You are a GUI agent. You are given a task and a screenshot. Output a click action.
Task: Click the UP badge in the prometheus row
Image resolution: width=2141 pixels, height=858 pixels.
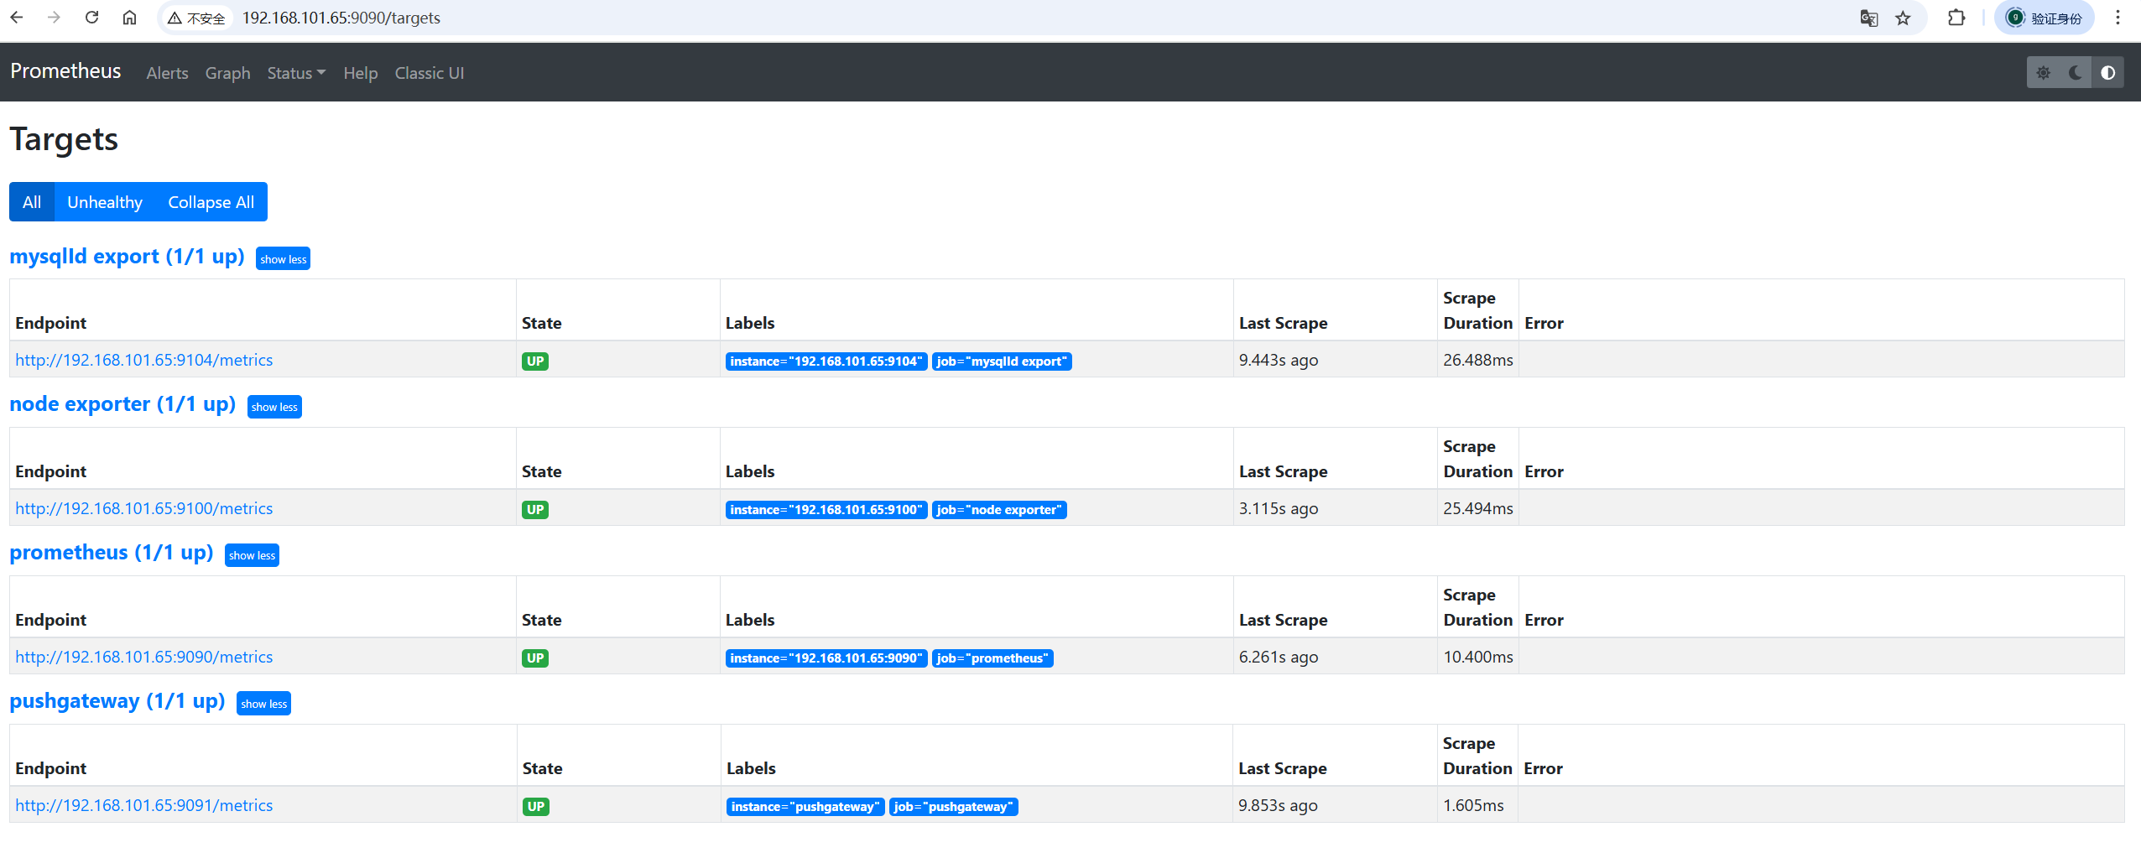pyautogui.click(x=535, y=658)
